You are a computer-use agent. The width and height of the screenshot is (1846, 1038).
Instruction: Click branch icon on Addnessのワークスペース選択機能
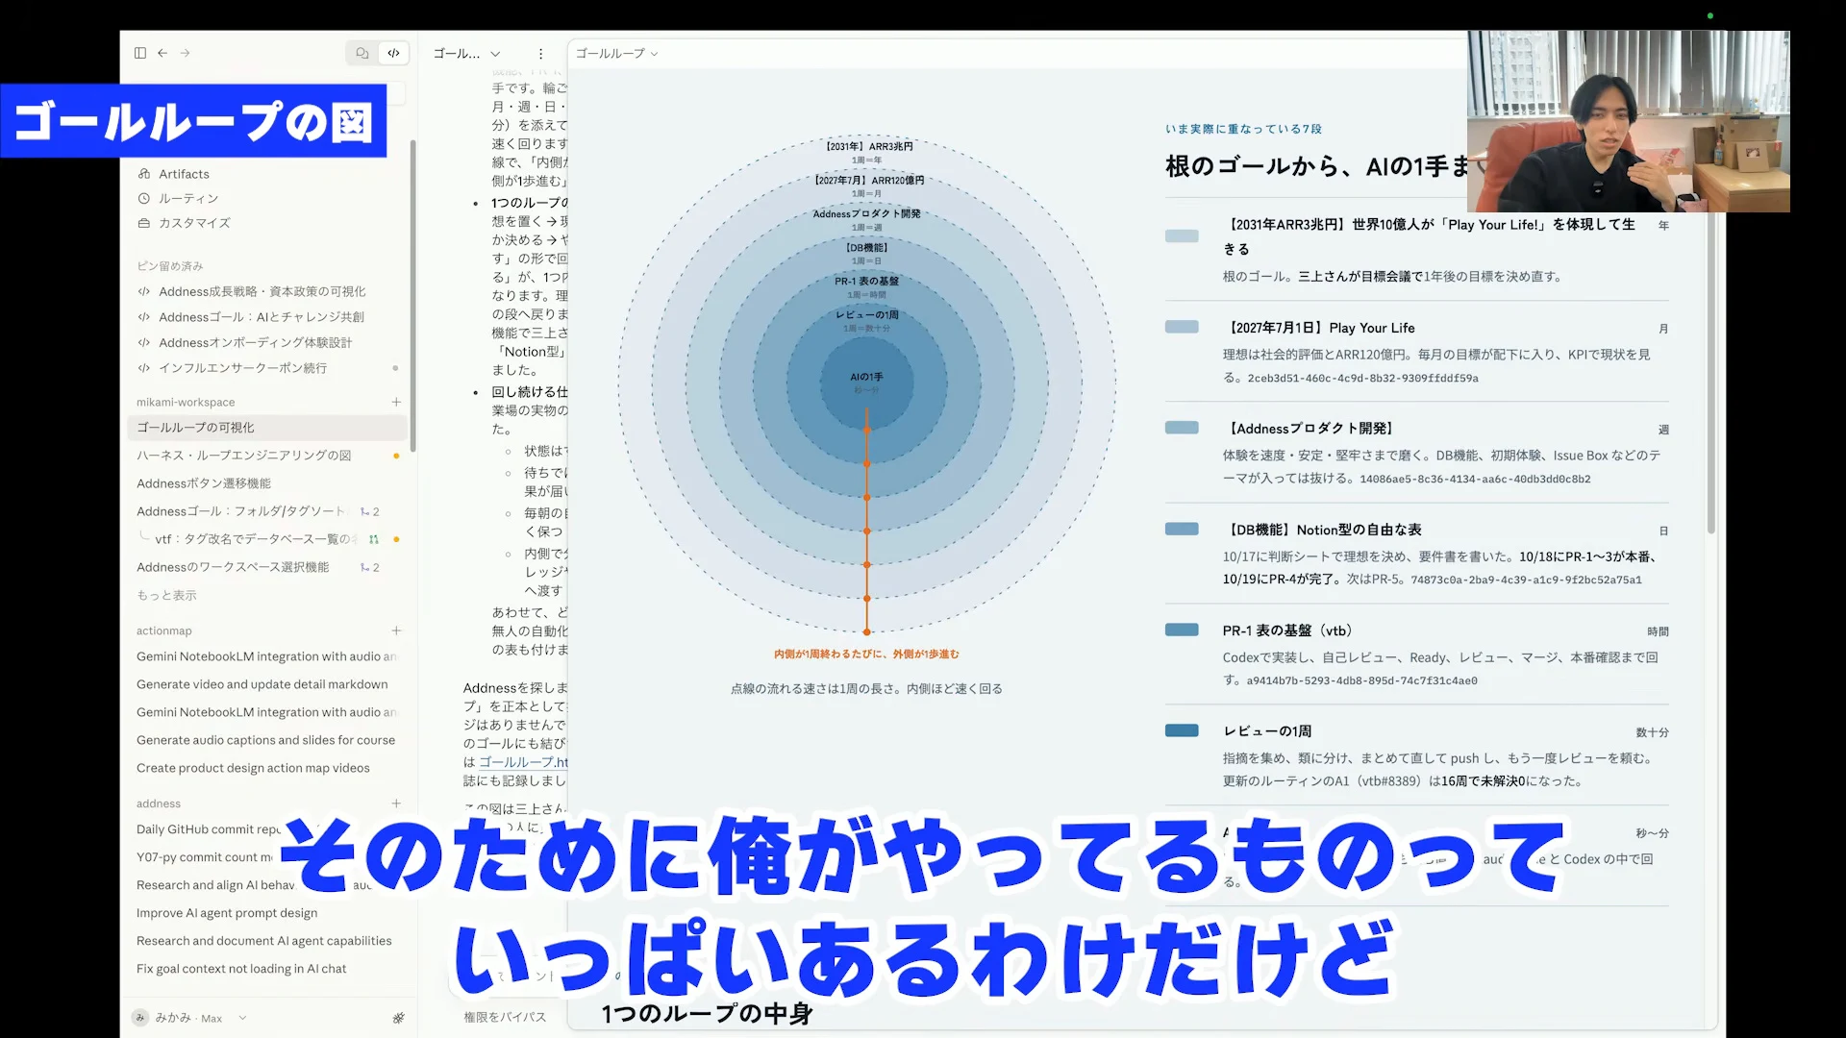(365, 568)
